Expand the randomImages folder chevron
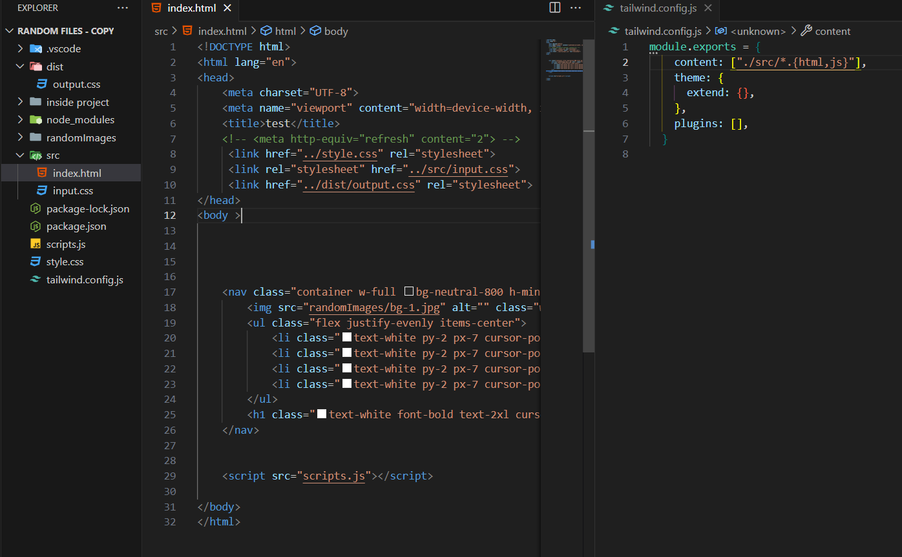Screen dimensions: 902x557 [x=21, y=137]
